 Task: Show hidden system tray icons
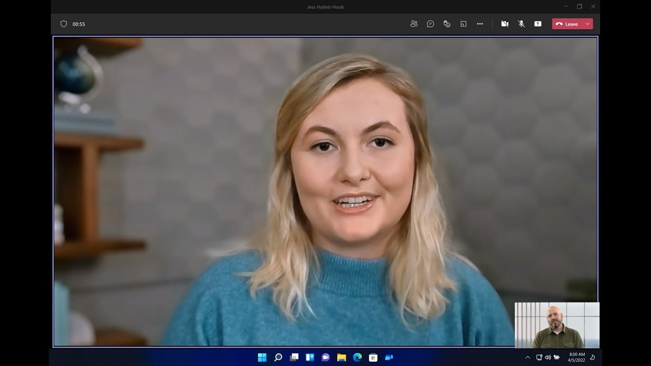point(527,357)
